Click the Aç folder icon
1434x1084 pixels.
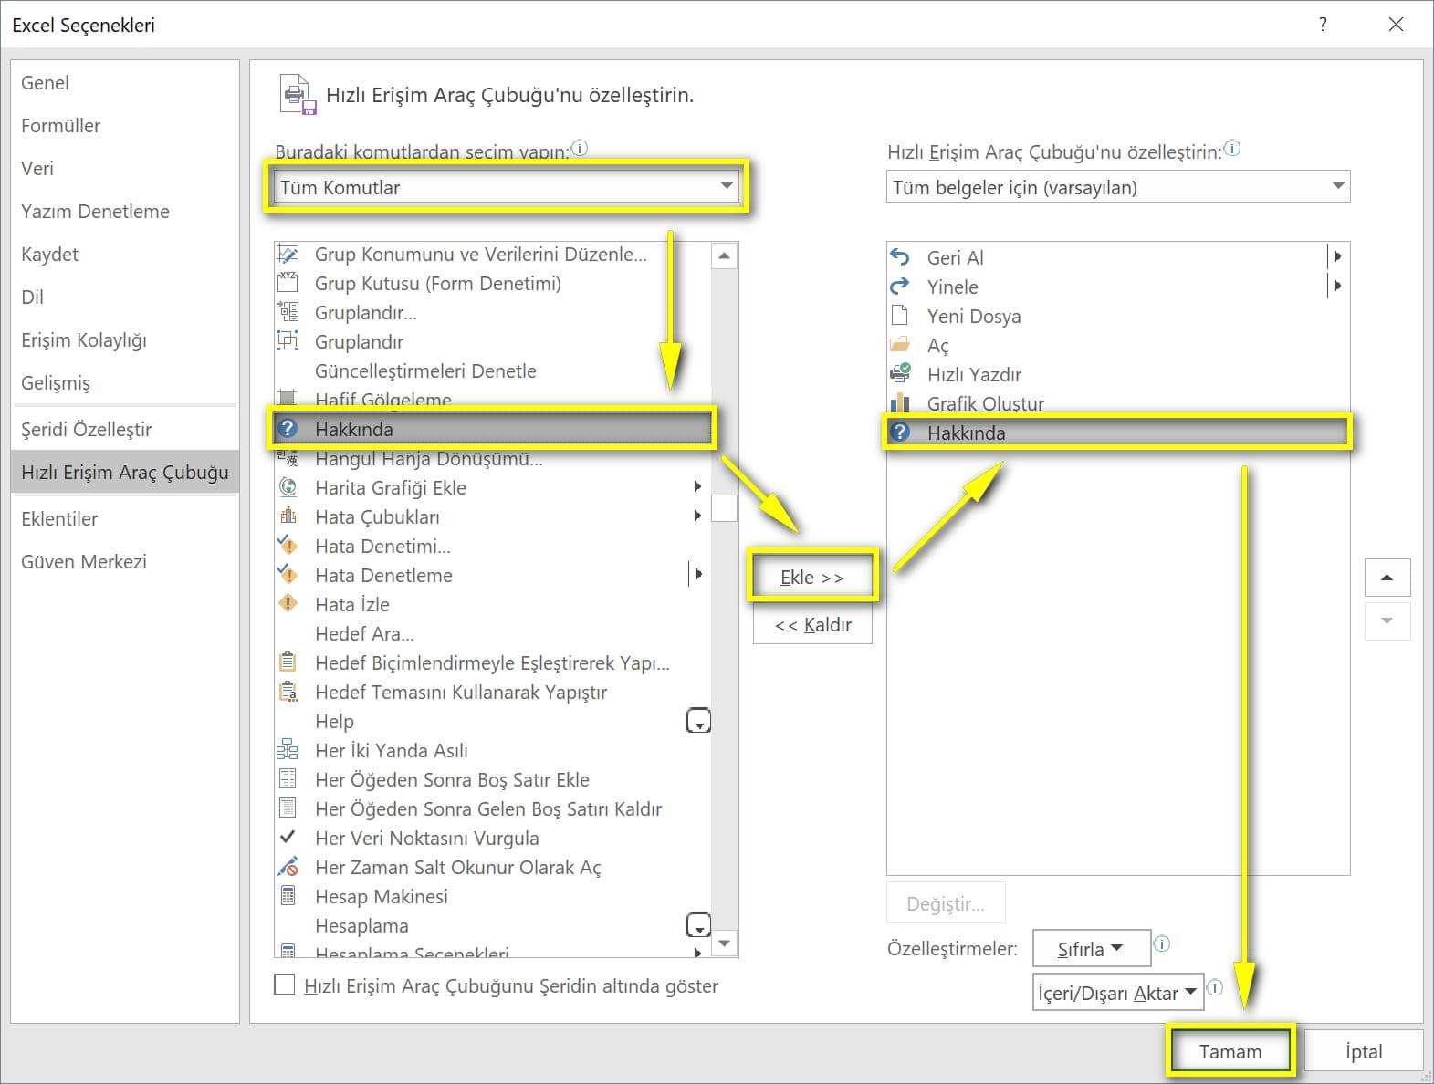point(900,345)
